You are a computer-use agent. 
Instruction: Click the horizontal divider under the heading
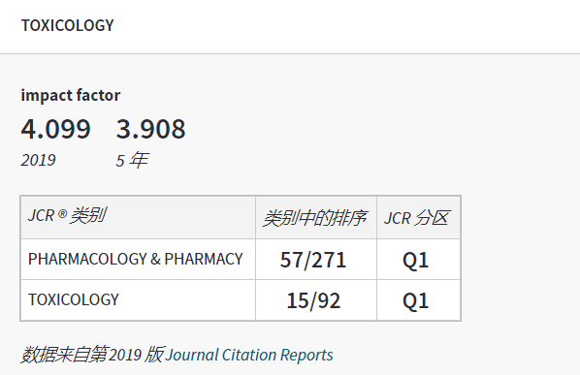290,53
